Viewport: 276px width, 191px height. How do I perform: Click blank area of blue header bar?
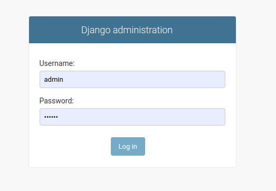coord(53,30)
